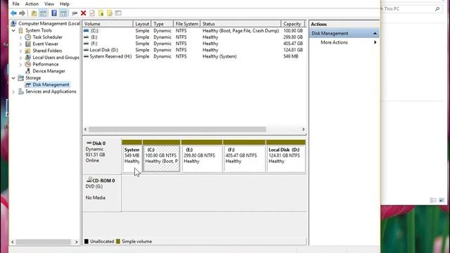This screenshot has height=253, width=450.
Task: Expand the Performance node
Action: [x=20, y=65]
